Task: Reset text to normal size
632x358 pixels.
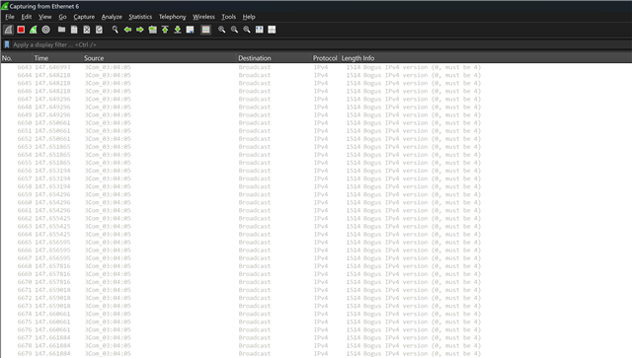Action: click(247, 30)
